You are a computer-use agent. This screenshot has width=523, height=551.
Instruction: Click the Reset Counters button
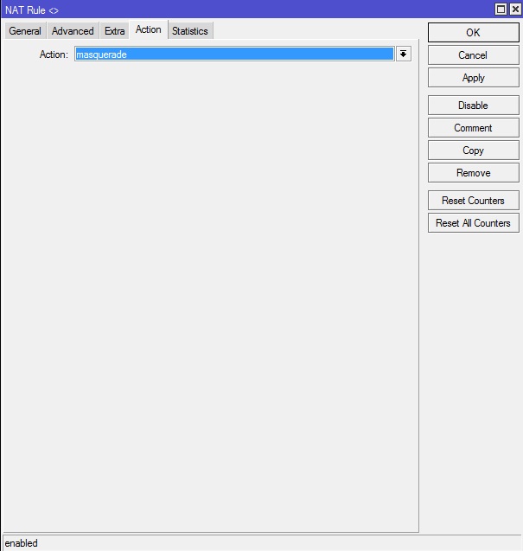tap(473, 201)
